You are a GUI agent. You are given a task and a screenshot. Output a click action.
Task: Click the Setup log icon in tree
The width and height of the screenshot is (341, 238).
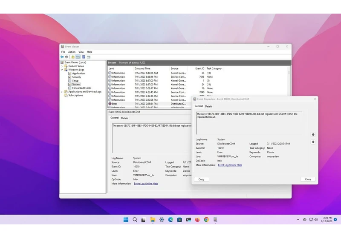point(69,81)
